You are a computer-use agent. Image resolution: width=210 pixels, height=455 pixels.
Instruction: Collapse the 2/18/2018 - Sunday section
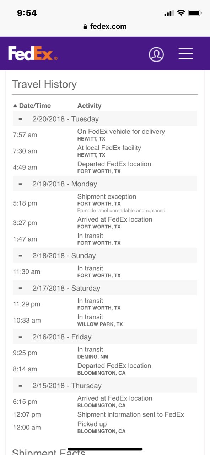pos(21,255)
